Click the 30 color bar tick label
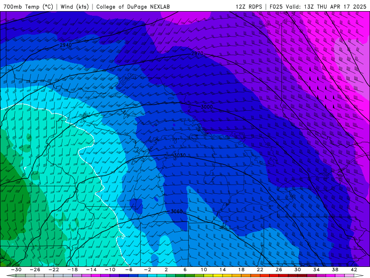 (x=297, y=270)
